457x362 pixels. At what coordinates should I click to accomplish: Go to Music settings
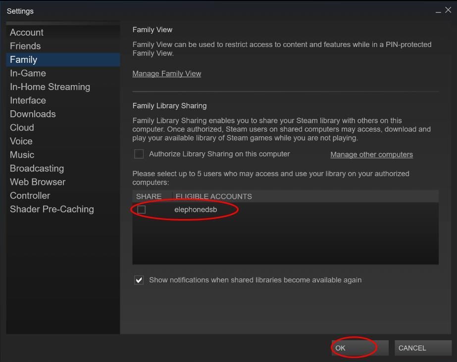point(22,155)
